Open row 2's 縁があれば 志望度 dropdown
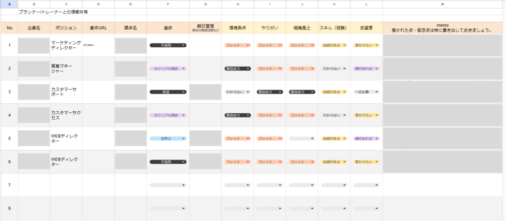 [x=366, y=68]
